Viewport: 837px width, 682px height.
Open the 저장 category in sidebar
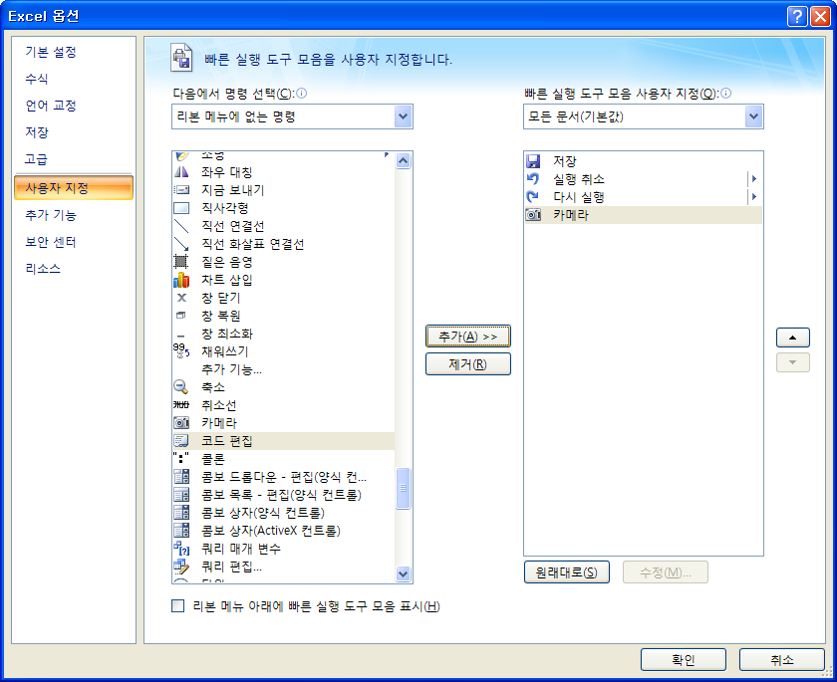74,131
